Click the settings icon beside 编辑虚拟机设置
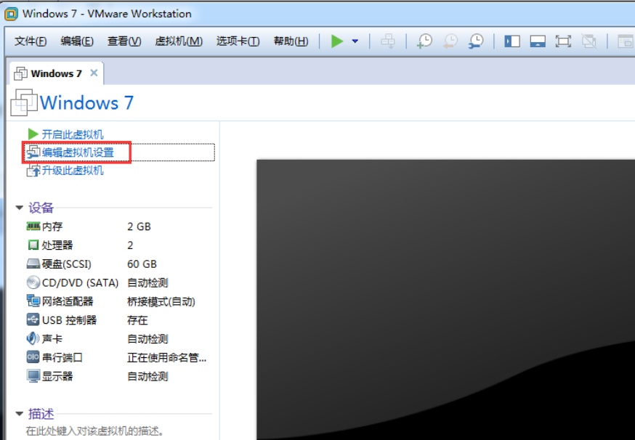Screen dimensions: 635x440 tap(33, 152)
